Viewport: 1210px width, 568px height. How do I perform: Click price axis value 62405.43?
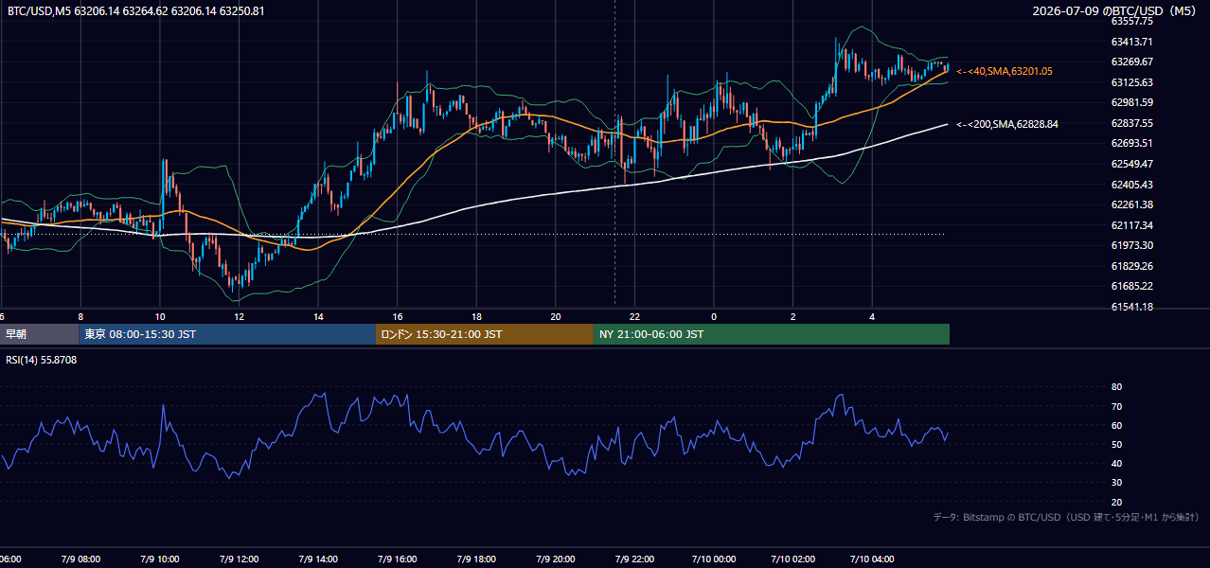pyautogui.click(x=1131, y=185)
